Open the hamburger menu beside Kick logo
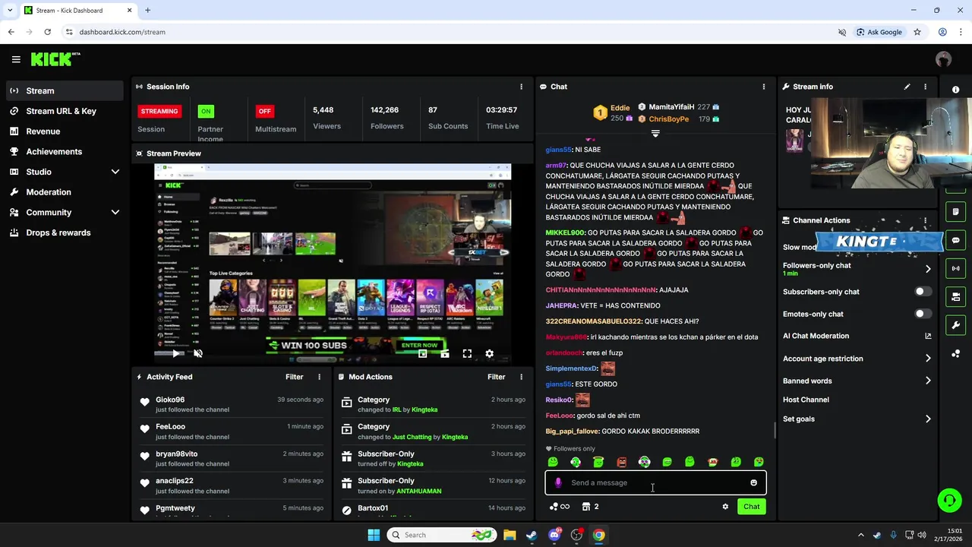 click(x=16, y=59)
